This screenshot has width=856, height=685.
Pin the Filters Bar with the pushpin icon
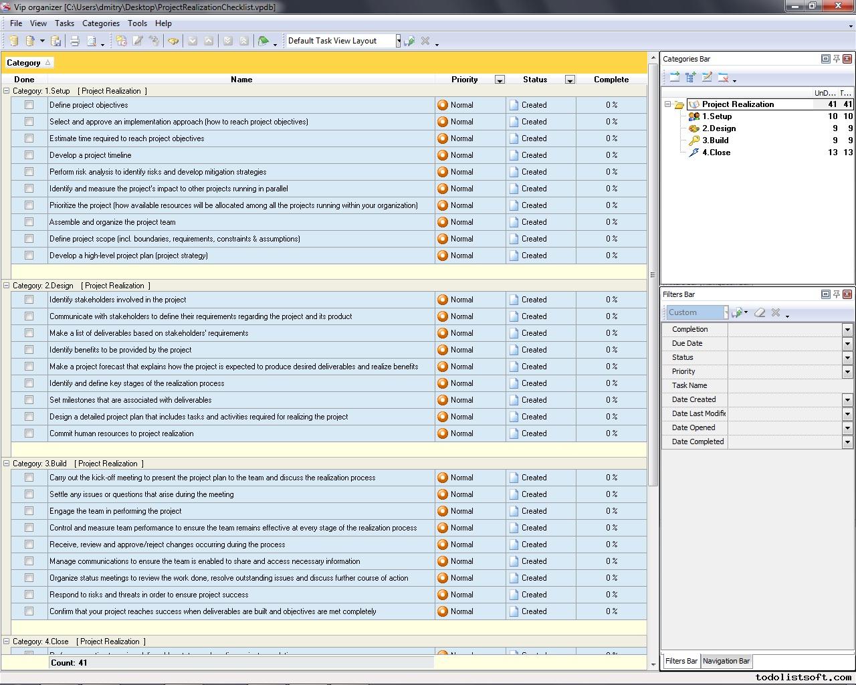[836, 294]
